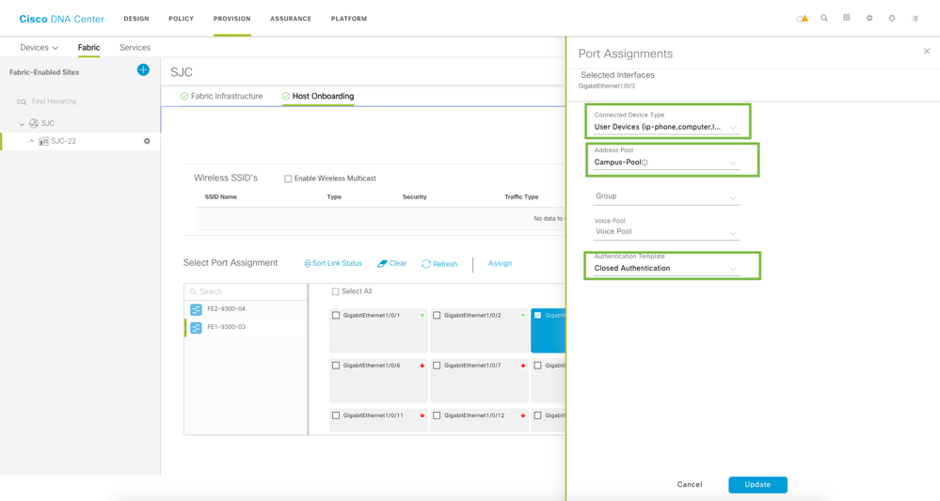Collapse the SJC tree node
940x501 pixels.
coord(22,124)
